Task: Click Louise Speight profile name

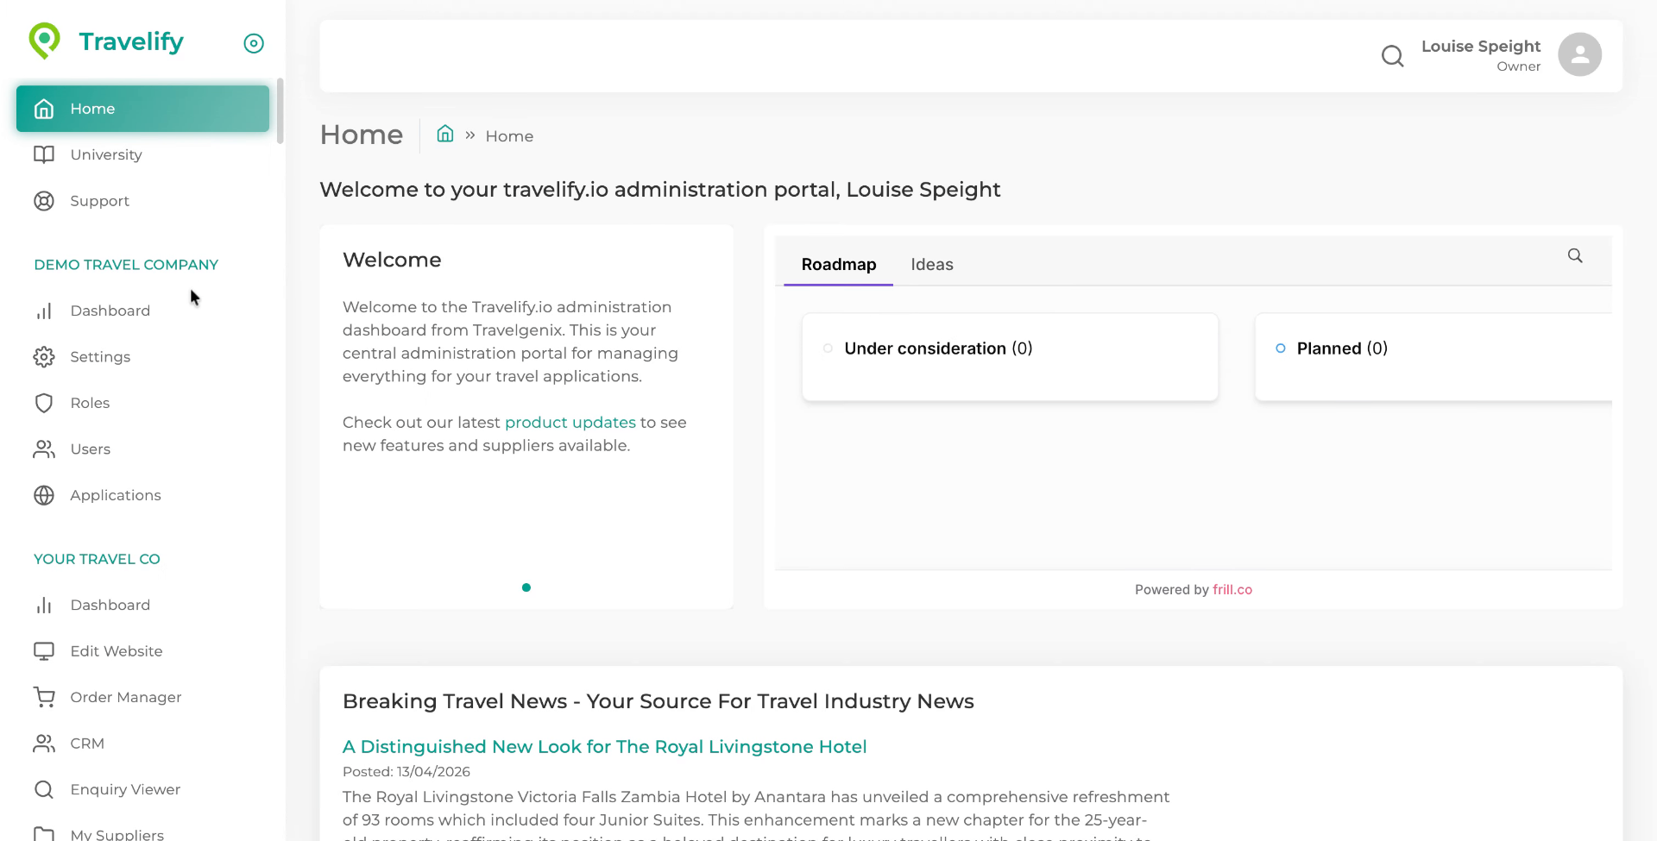Action: pos(1480,47)
